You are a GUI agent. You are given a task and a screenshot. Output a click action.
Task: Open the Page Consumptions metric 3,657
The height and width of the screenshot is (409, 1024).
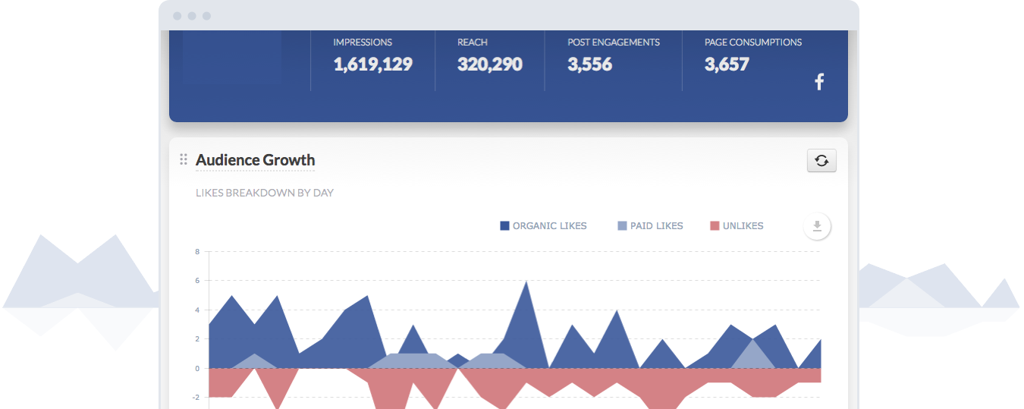click(726, 64)
